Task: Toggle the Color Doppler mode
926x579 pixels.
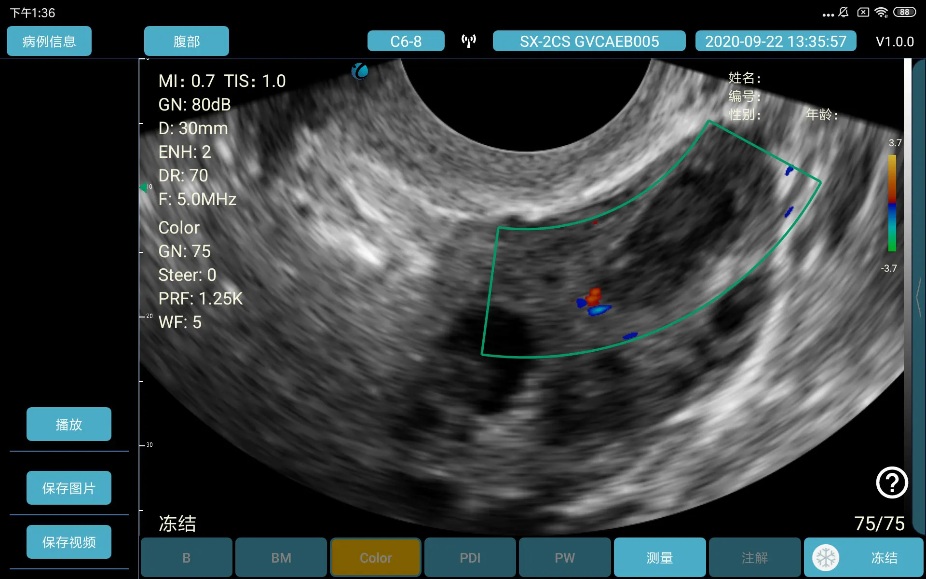Action: tap(376, 558)
